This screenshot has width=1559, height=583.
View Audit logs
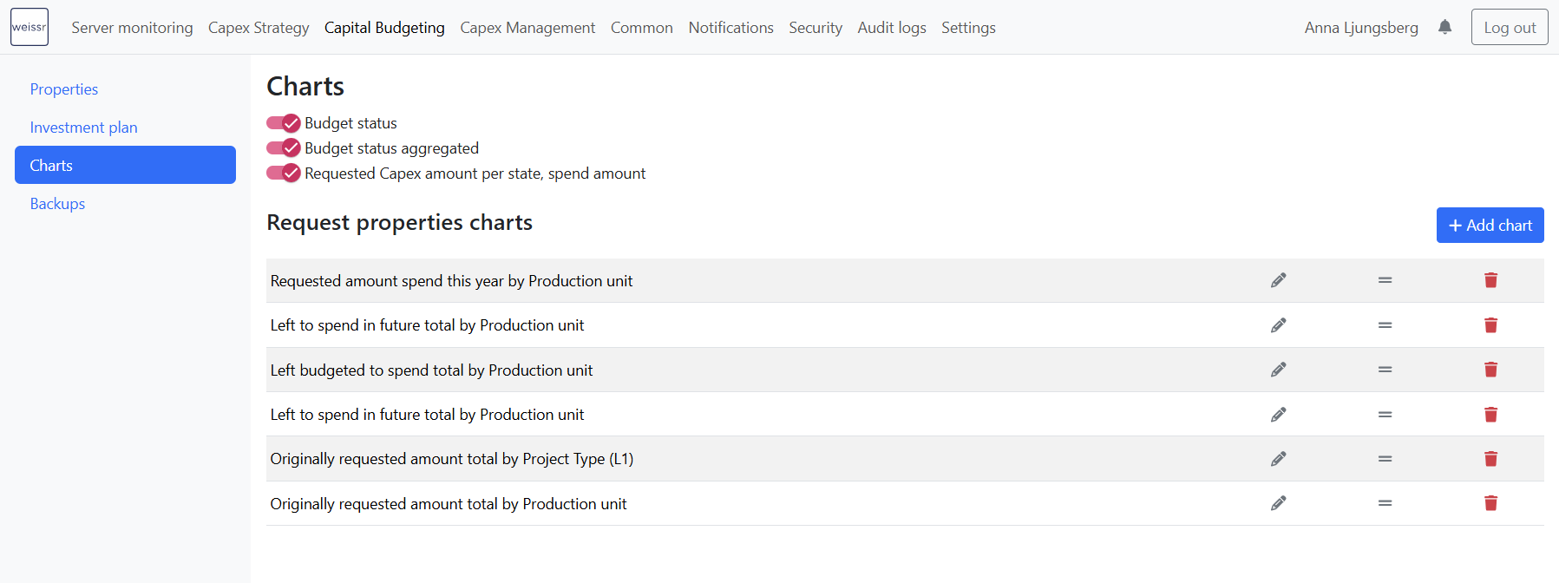click(892, 28)
